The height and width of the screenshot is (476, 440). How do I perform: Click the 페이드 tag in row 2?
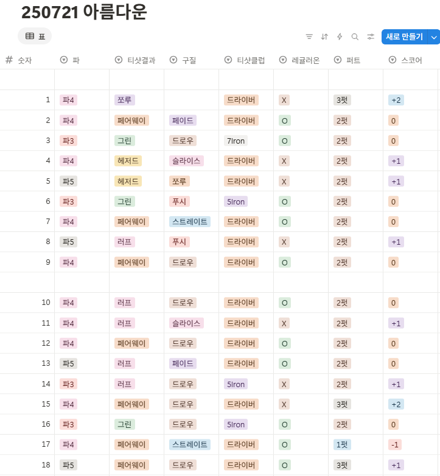pyautogui.click(x=183, y=121)
